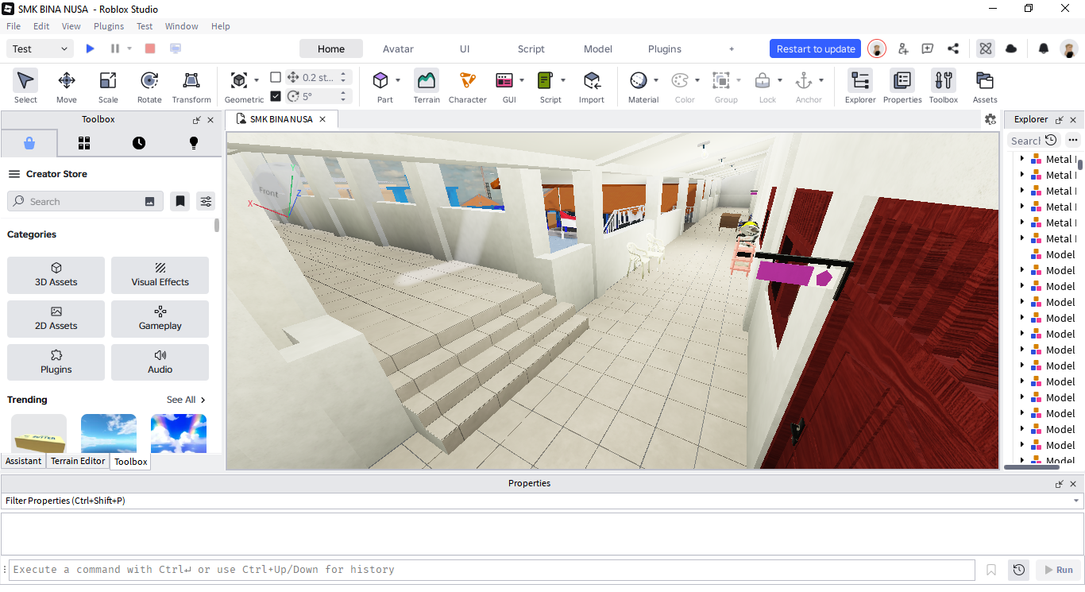
Task: Open the Terrain editor tool
Action: click(x=427, y=87)
